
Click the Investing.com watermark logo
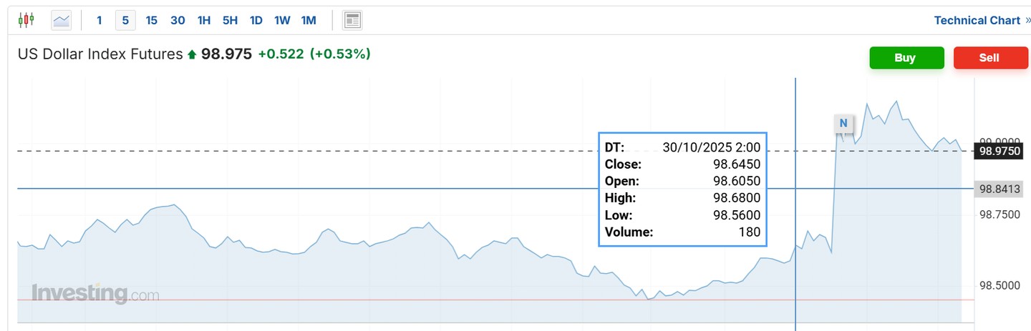pos(95,293)
